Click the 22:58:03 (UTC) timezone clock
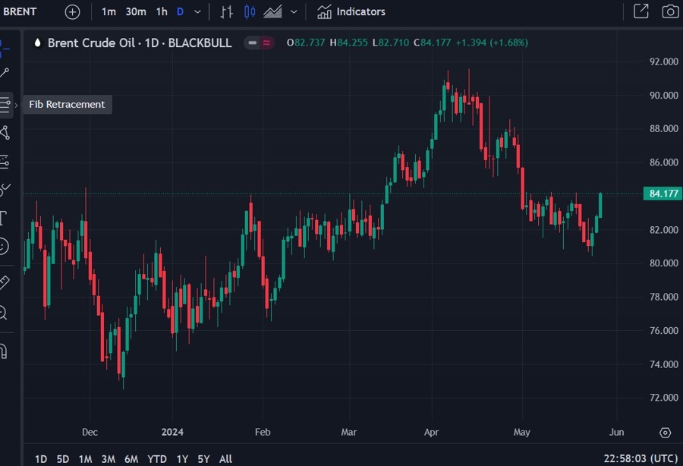Screen dimensions: 683x466 [641, 458]
